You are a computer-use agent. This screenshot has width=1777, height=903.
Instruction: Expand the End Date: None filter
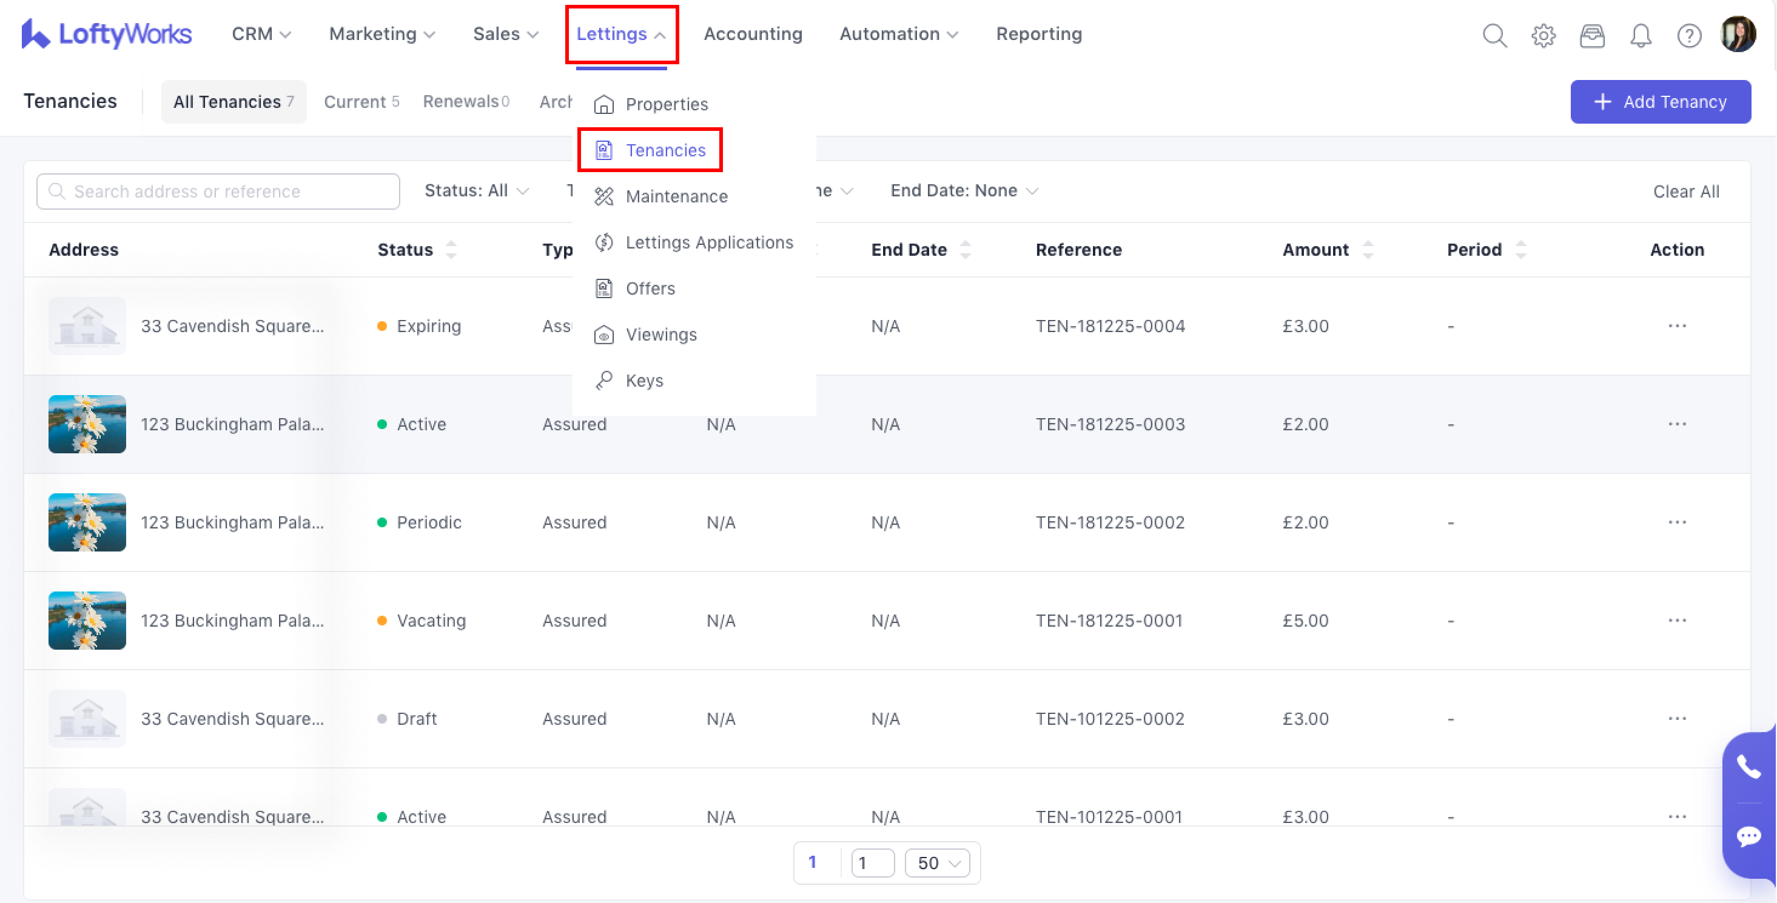coord(964,191)
